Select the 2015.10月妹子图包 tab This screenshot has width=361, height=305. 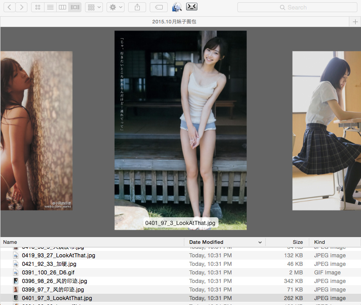coord(174,22)
